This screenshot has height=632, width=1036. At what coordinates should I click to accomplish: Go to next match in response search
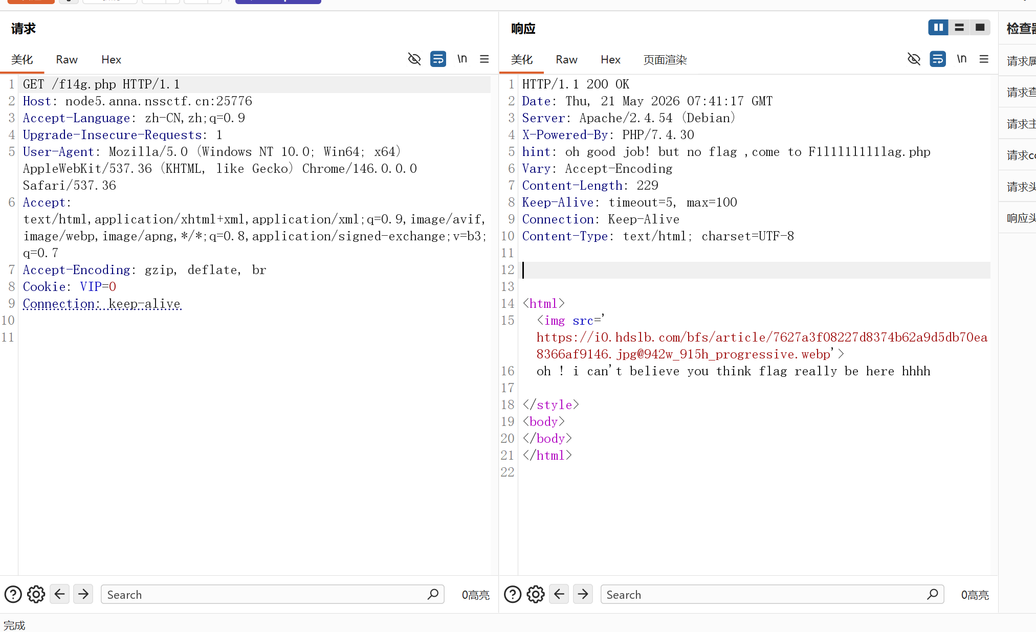(x=583, y=594)
